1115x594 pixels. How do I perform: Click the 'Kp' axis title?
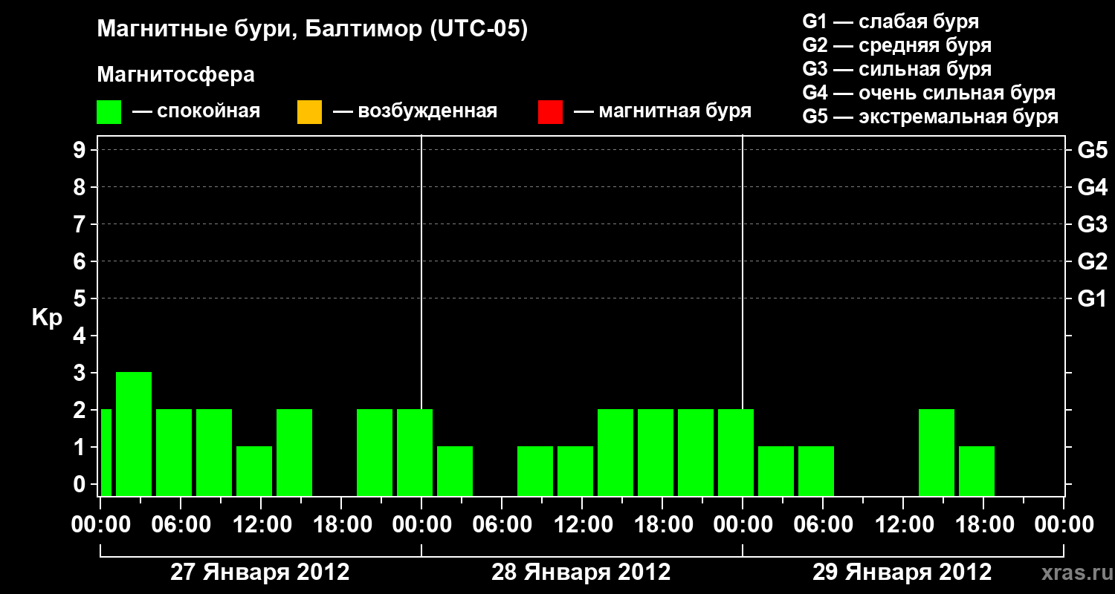click(x=48, y=318)
